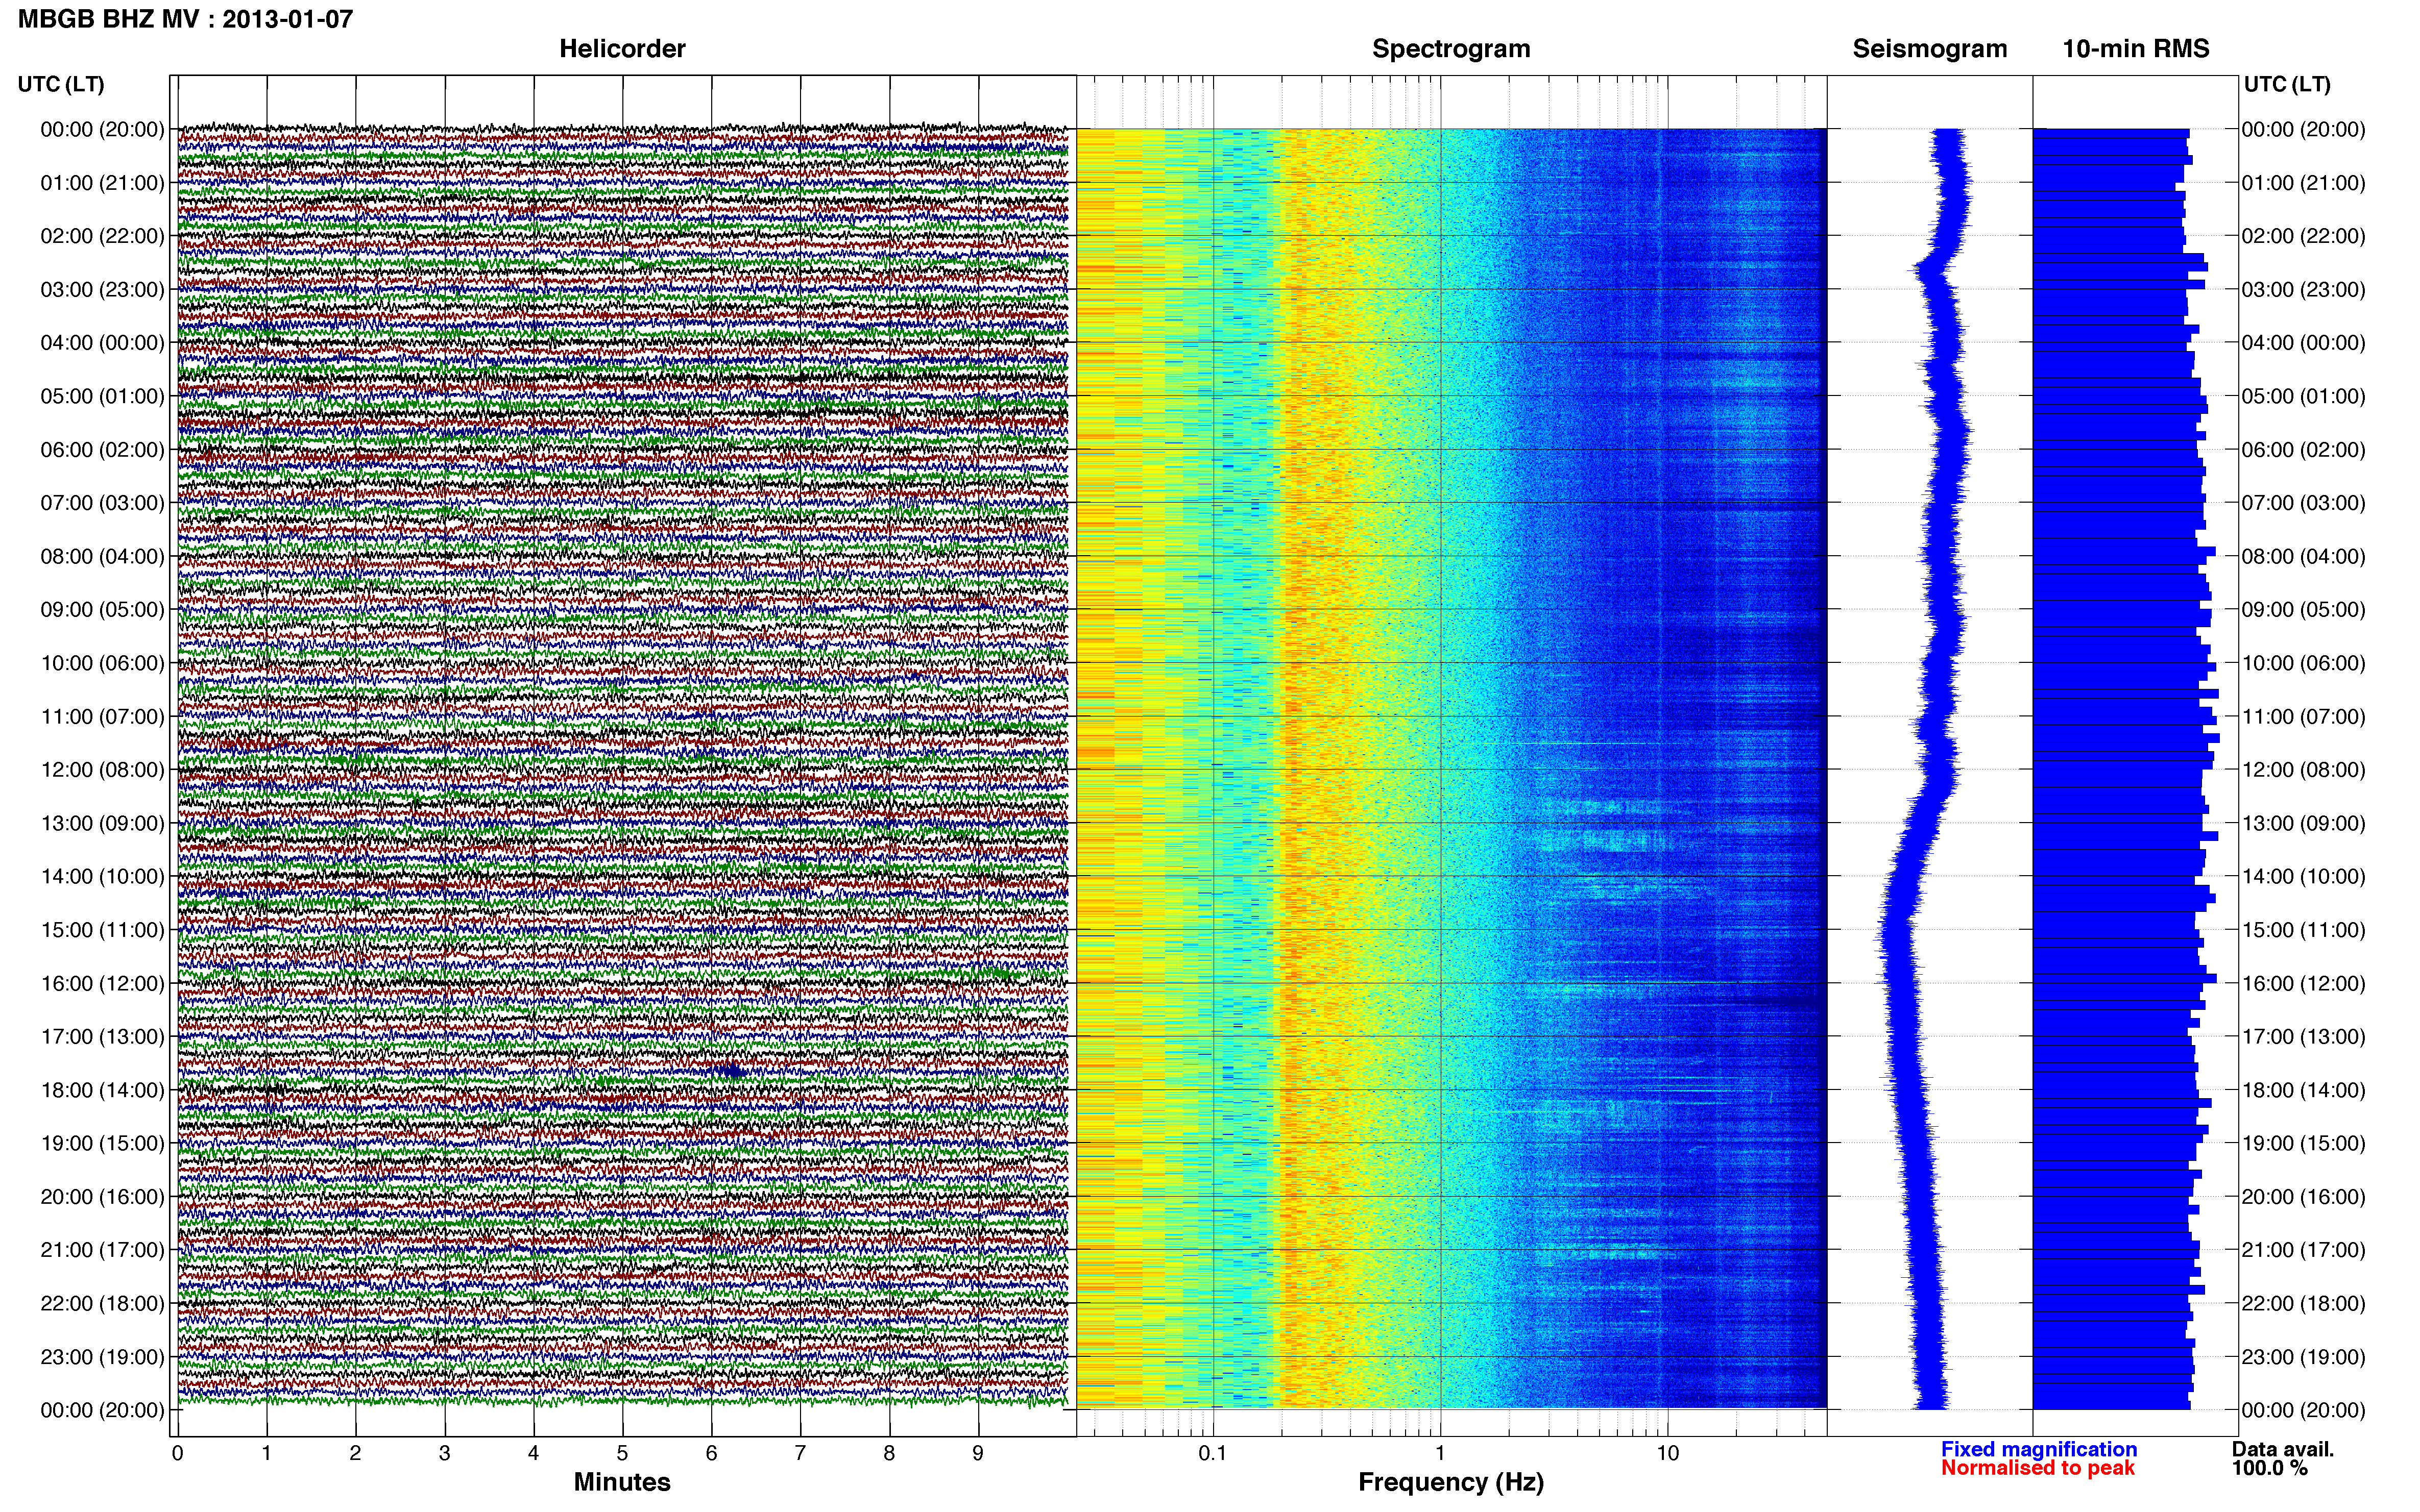Click 18:00 (14:00) beside the RMS panel
The height and width of the screenshot is (1512, 2420).
(2303, 1090)
